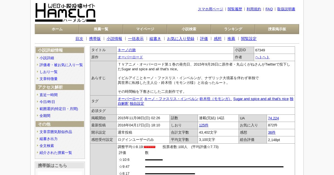
Task: Open 縦書き出力 in the sidebar
Action: pyautogui.click(x=48, y=139)
